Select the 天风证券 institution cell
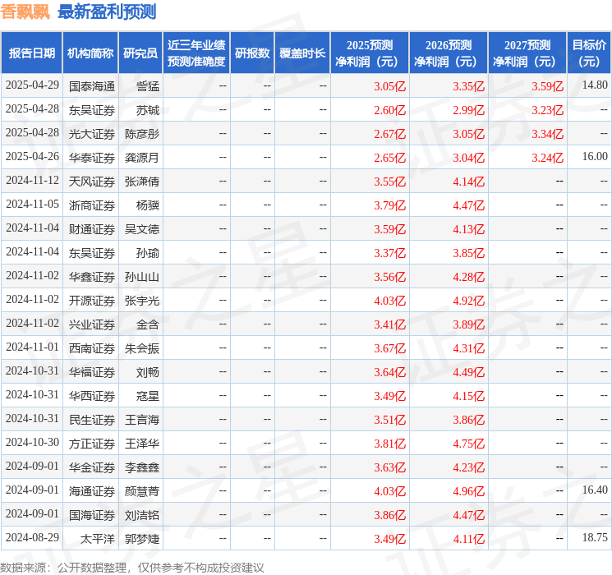612x575 pixels. 92,182
